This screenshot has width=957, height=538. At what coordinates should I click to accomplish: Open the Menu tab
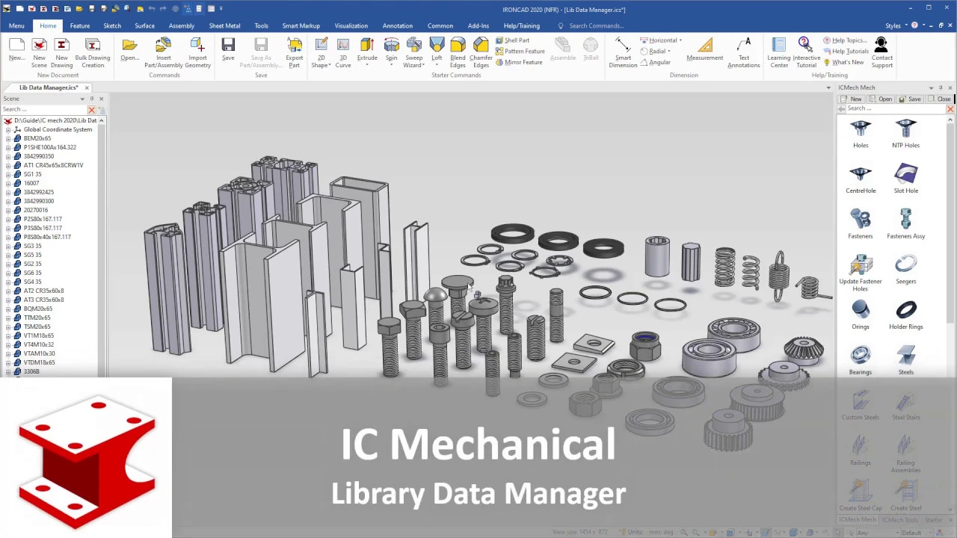coord(16,25)
